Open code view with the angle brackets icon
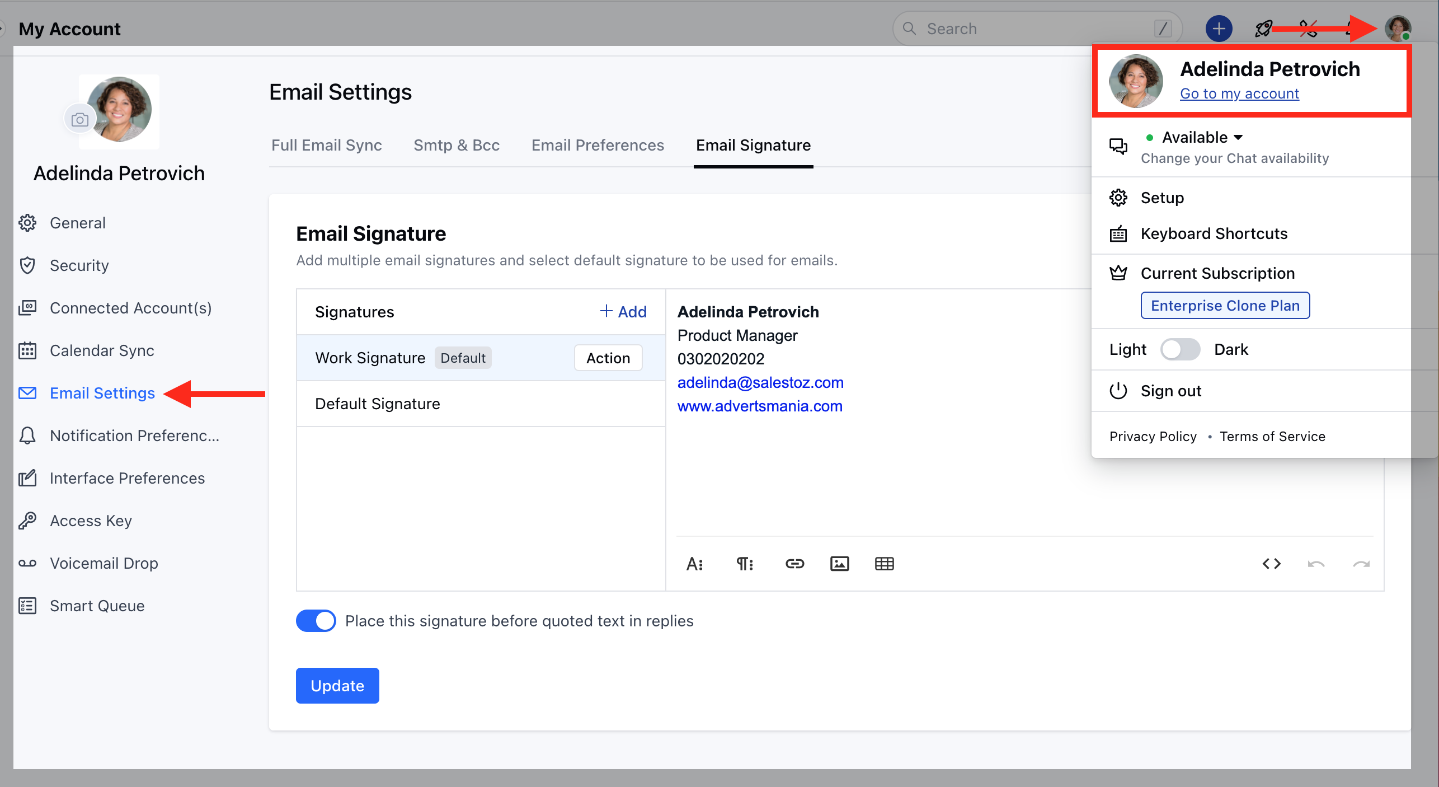1439x787 pixels. pos(1271,564)
